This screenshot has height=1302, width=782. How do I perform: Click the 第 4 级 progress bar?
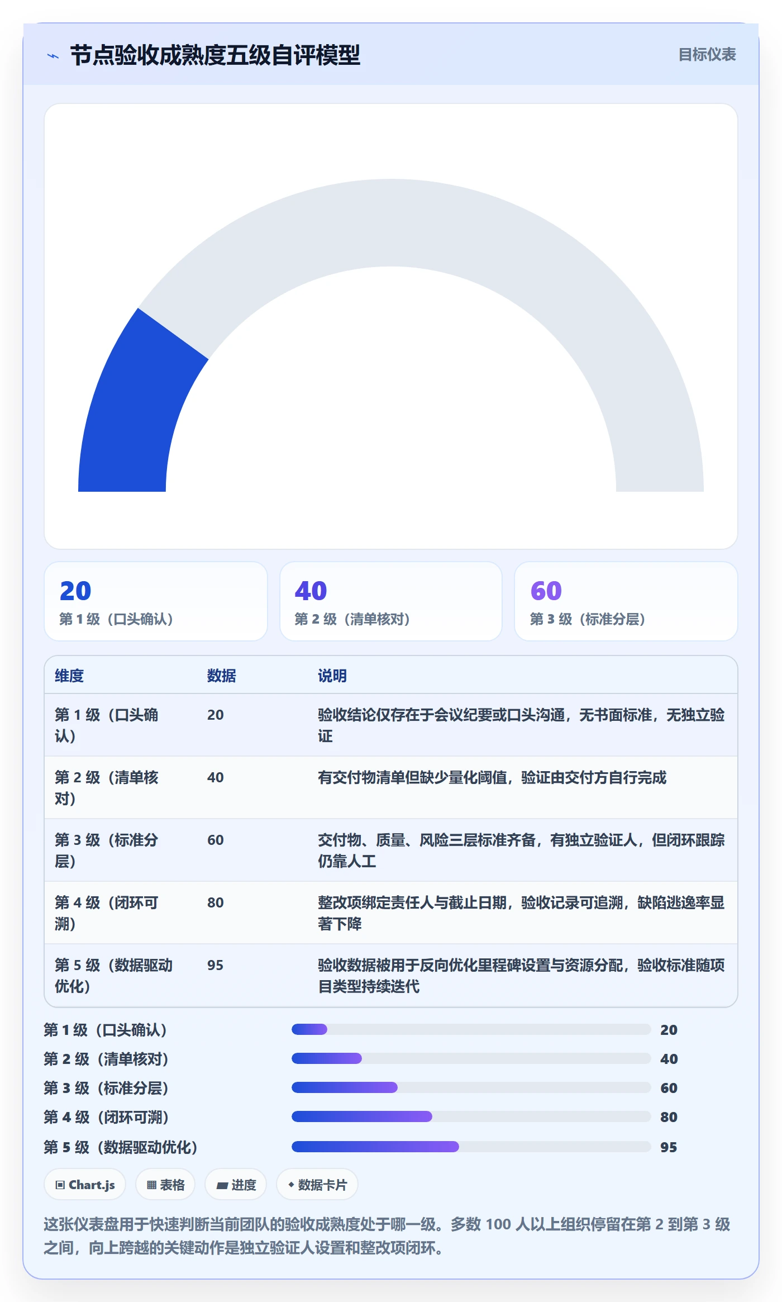pos(471,1116)
